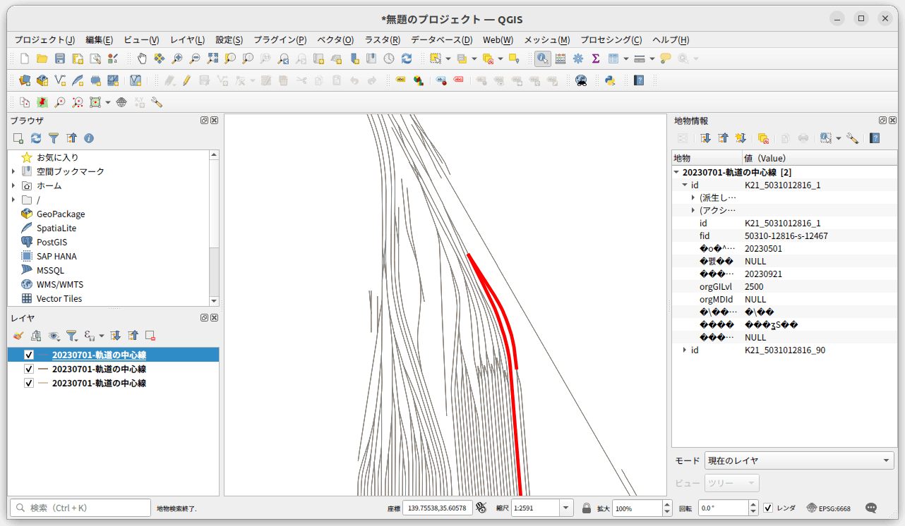
Task: Expand the 空間ブックマーク browser item
Action: pos(13,171)
